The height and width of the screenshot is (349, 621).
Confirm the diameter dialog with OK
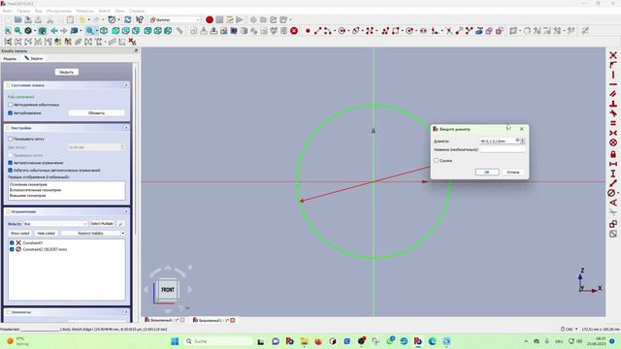pos(487,173)
